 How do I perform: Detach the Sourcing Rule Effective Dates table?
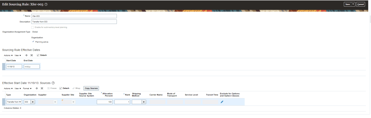tap(42, 55)
